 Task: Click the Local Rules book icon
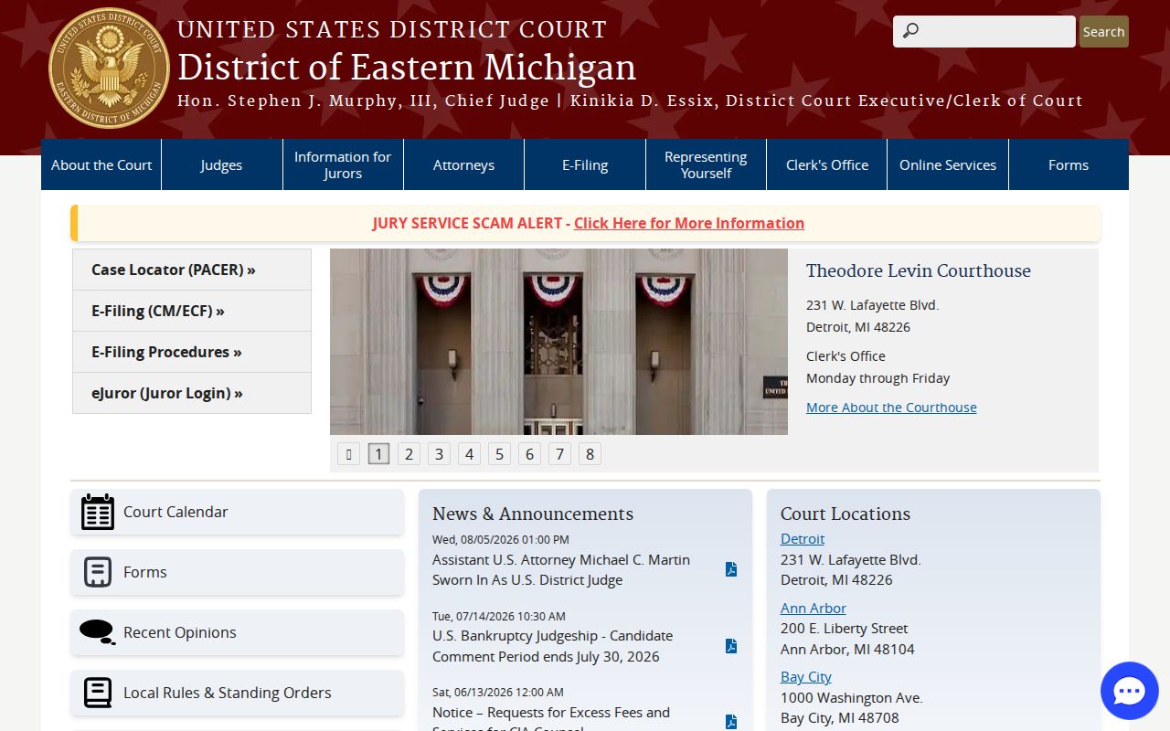[98, 693]
